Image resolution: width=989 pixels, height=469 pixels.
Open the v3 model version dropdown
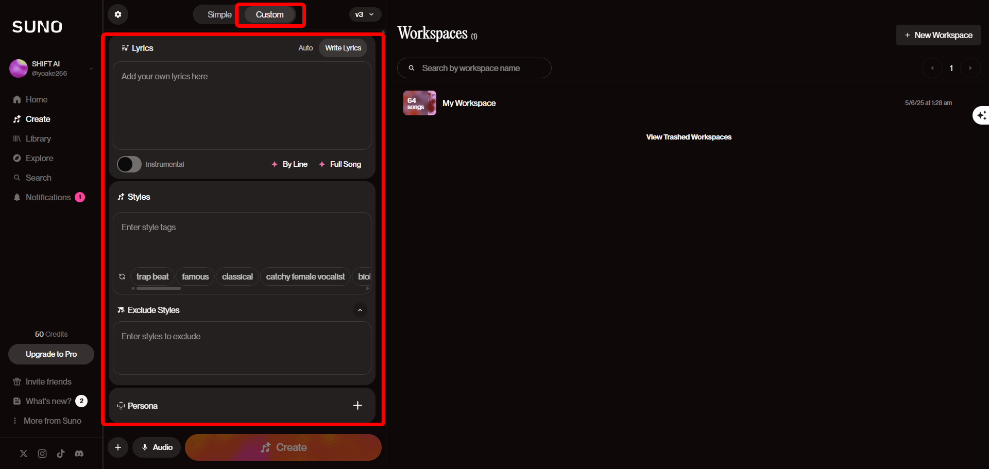click(x=365, y=14)
